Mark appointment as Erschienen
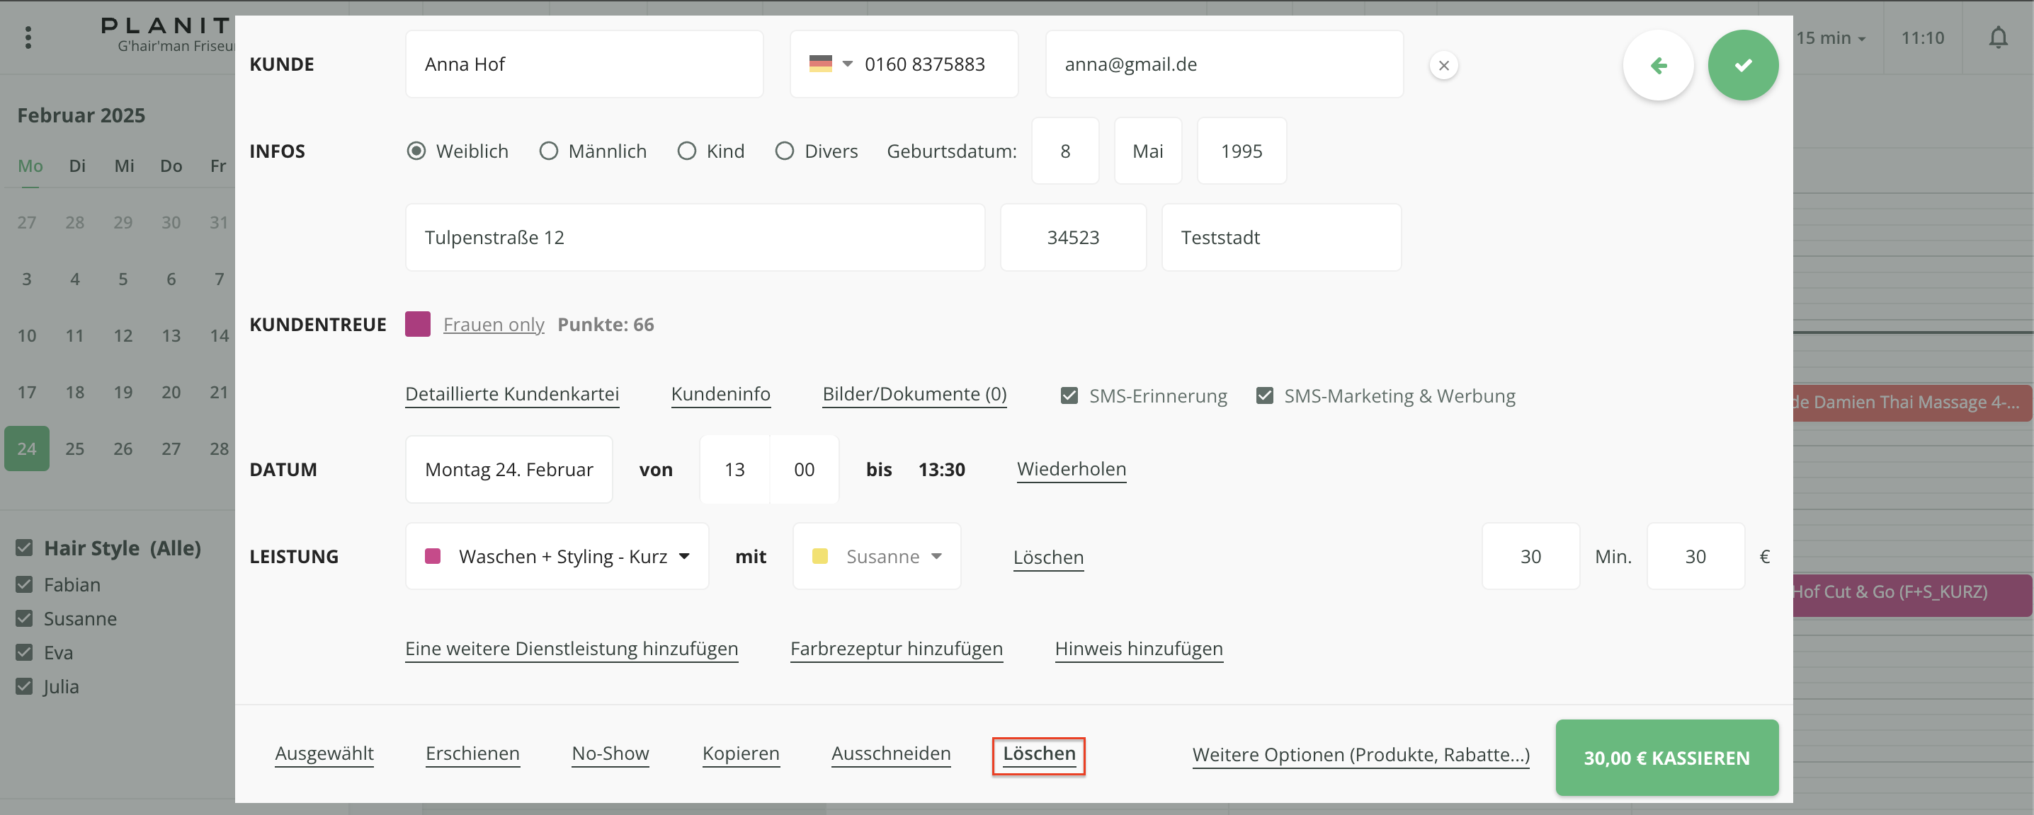The height and width of the screenshot is (815, 2034). coord(472,753)
